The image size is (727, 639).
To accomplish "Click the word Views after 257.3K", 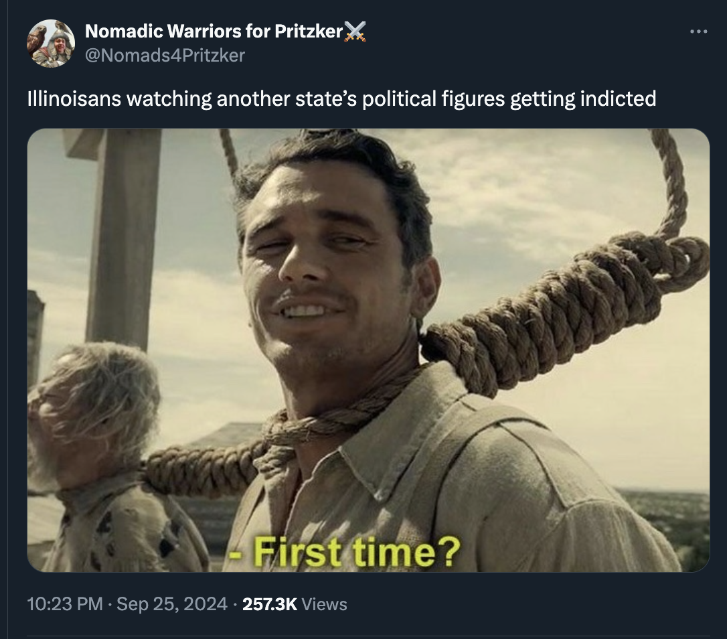I will [x=324, y=604].
